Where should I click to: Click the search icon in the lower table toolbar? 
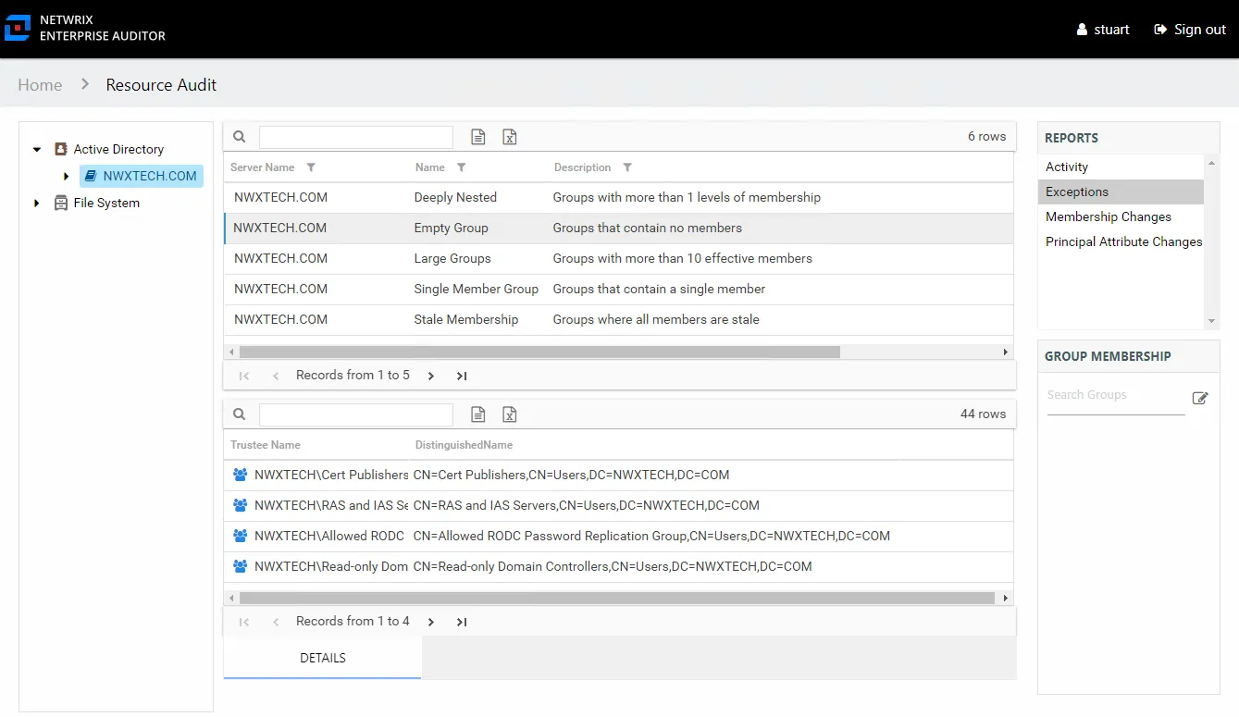click(x=240, y=414)
